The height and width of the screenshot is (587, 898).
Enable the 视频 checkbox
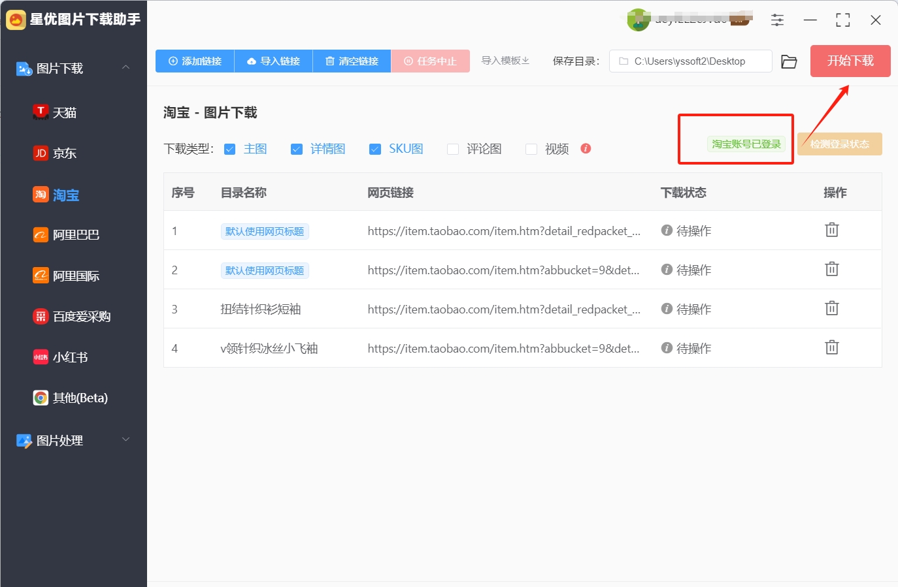[x=531, y=150]
